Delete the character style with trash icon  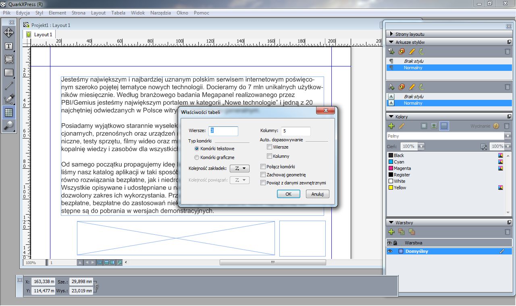pos(507,87)
